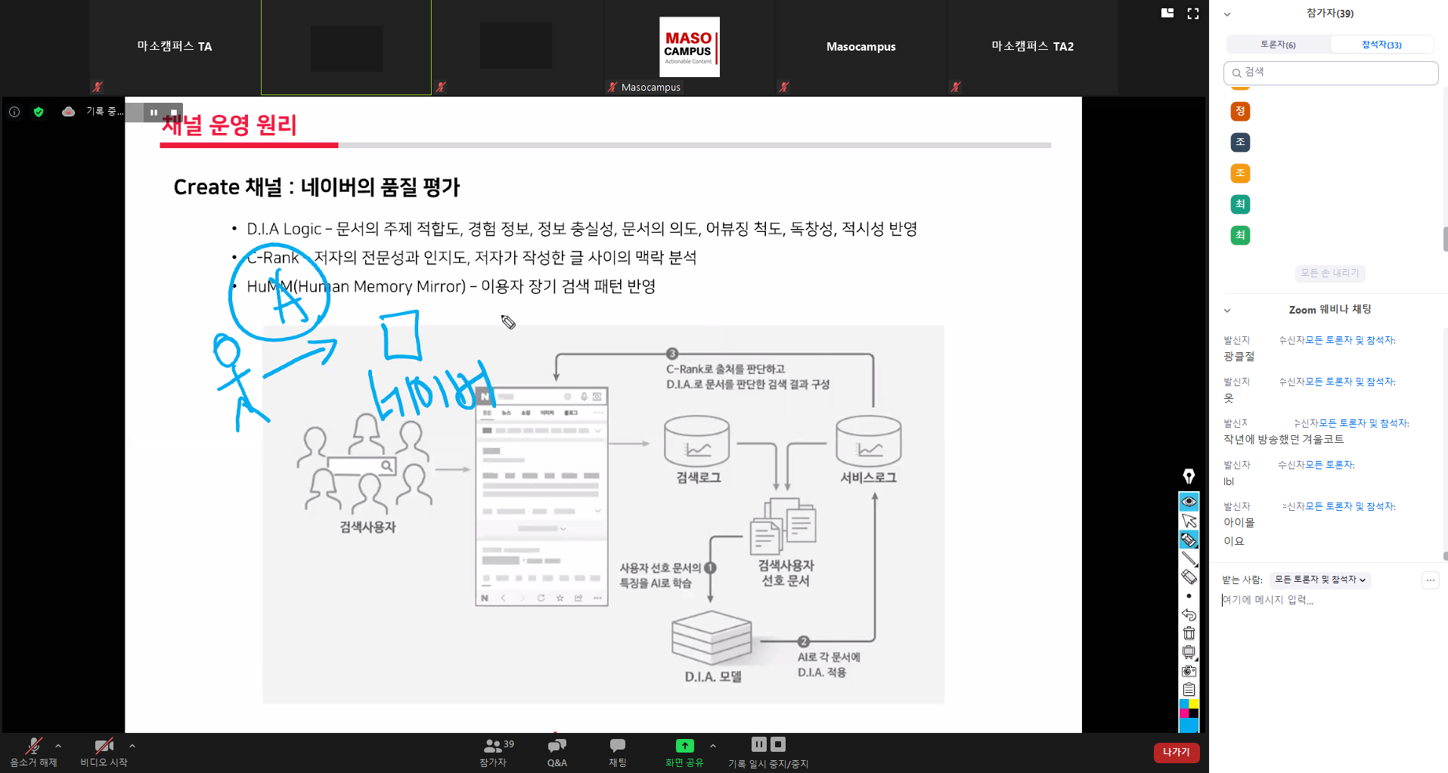The width and height of the screenshot is (1448, 773).
Task: Click the 모든 손 내리기 button
Action: pos(1330,273)
